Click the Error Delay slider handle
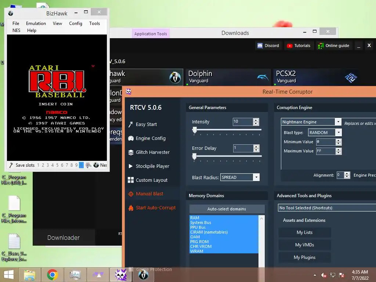 point(195,156)
